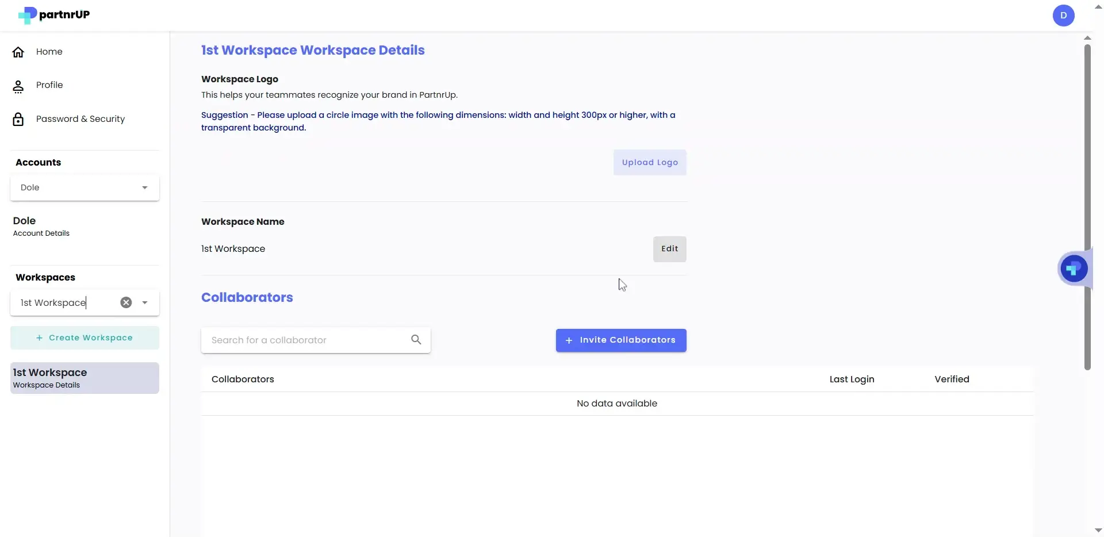Click the Upload Logo button
Screen dimensions: 1104x537
tap(649, 162)
